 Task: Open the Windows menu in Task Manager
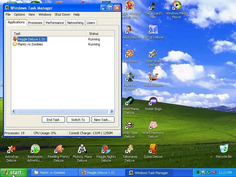coord(45,14)
